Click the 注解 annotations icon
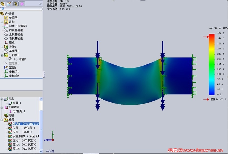The width and height of the screenshot is (228, 154). tap(6, 22)
